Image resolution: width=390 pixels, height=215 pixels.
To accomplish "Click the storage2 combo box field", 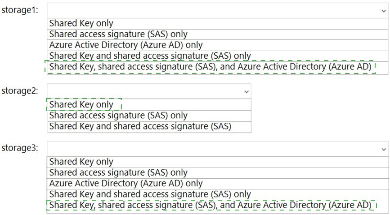I will [x=149, y=91].
